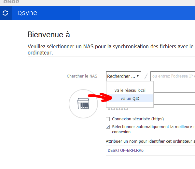
Task: Click the 'Chercher le NAS' label
Action: point(82,76)
